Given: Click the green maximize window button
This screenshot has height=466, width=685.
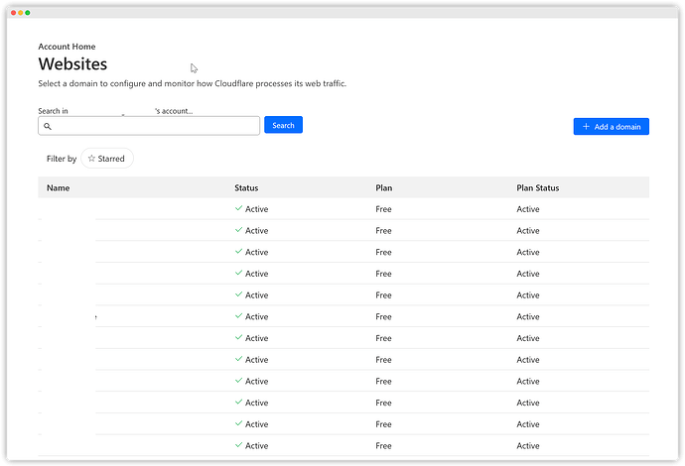Looking at the screenshot, I should (28, 13).
